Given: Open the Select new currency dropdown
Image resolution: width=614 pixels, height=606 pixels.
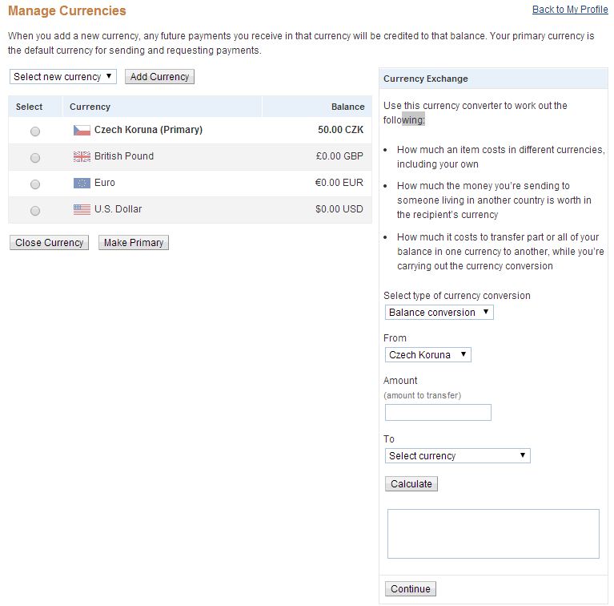Looking at the screenshot, I should [63, 77].
